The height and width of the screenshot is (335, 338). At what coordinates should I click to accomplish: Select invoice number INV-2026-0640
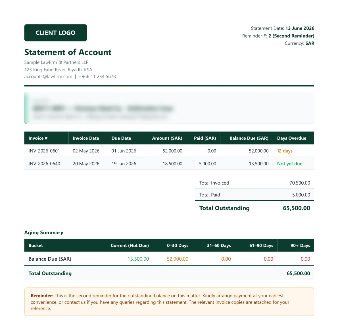[44, 164]
